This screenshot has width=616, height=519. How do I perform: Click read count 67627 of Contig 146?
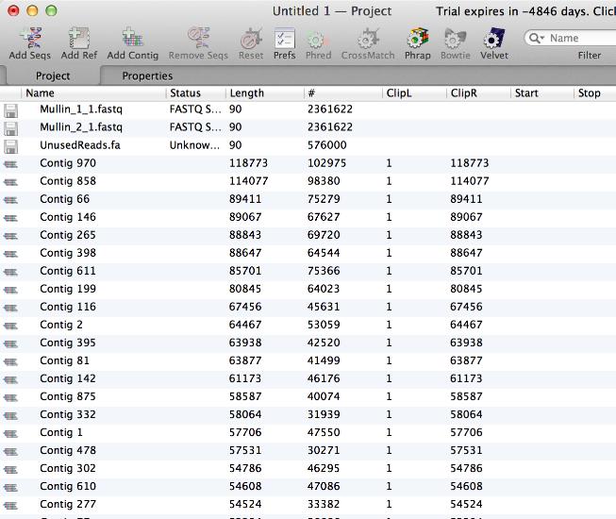pos(324,217)
